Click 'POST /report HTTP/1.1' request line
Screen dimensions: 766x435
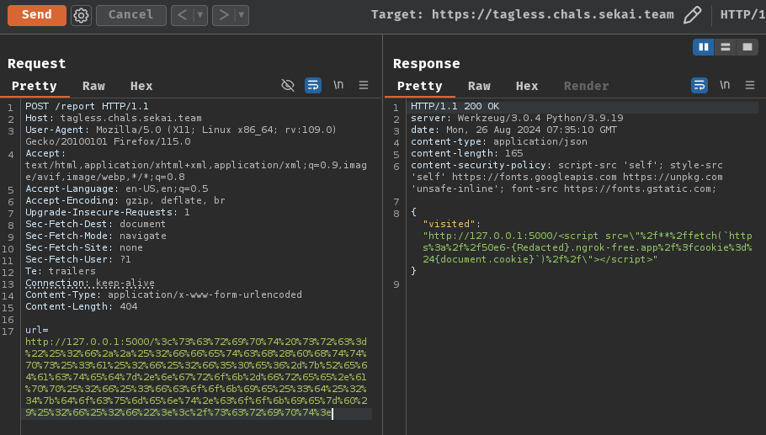[x=87, y=106]
